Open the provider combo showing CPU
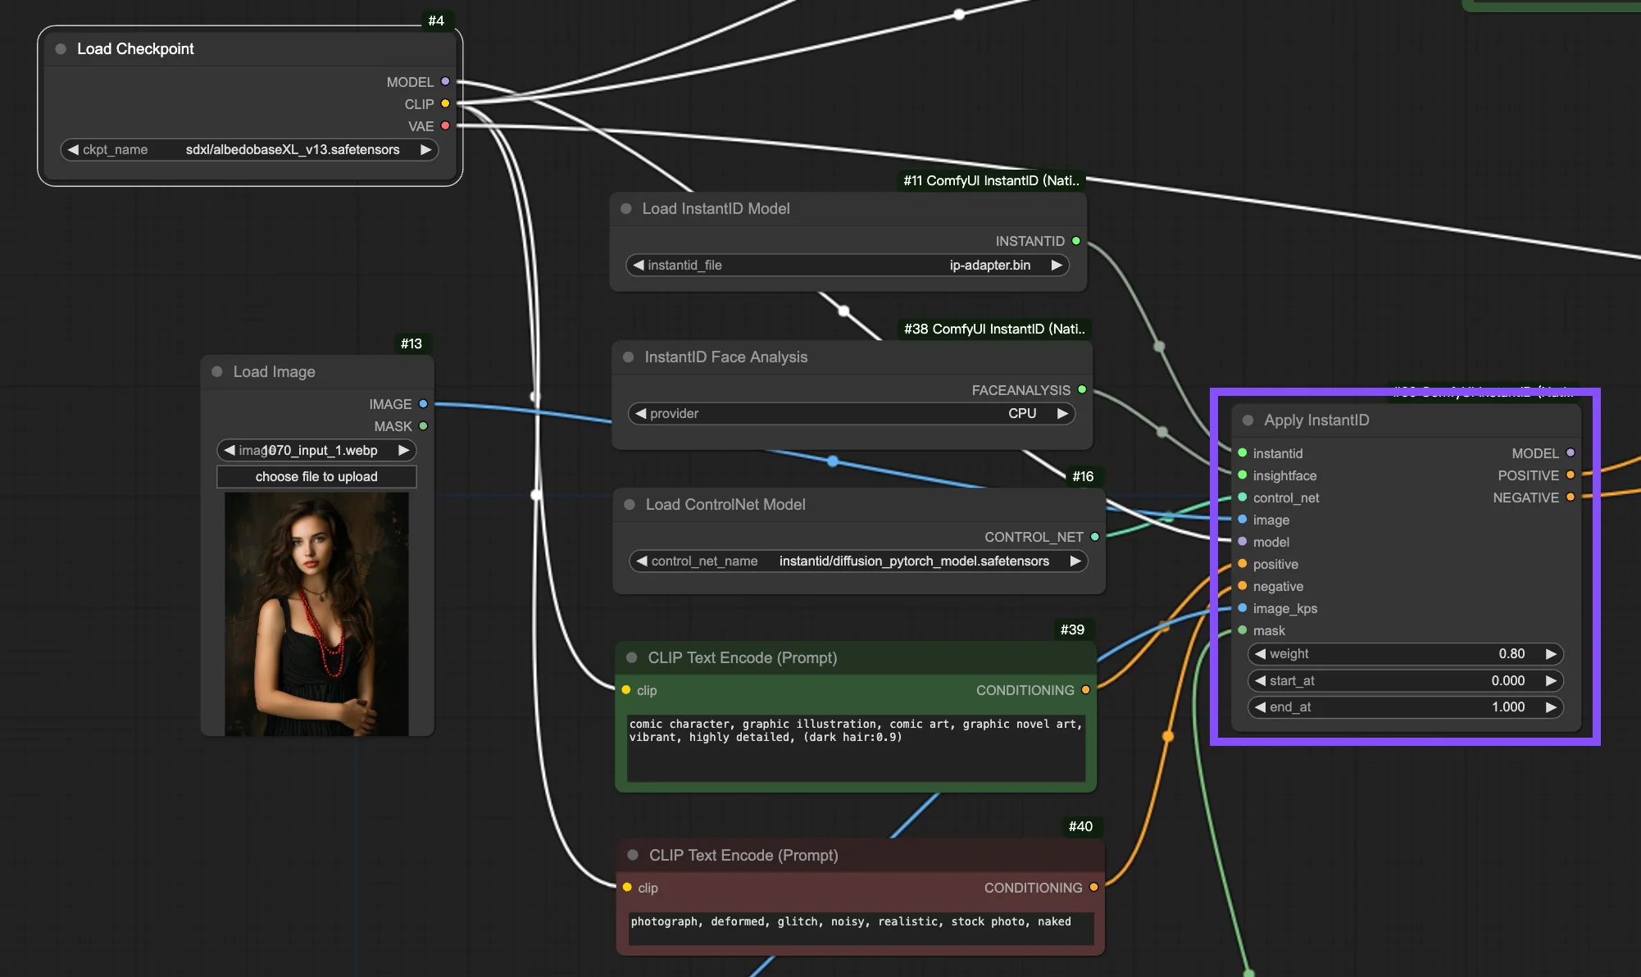Screen dimensions: 1641x977 point(852,414)
